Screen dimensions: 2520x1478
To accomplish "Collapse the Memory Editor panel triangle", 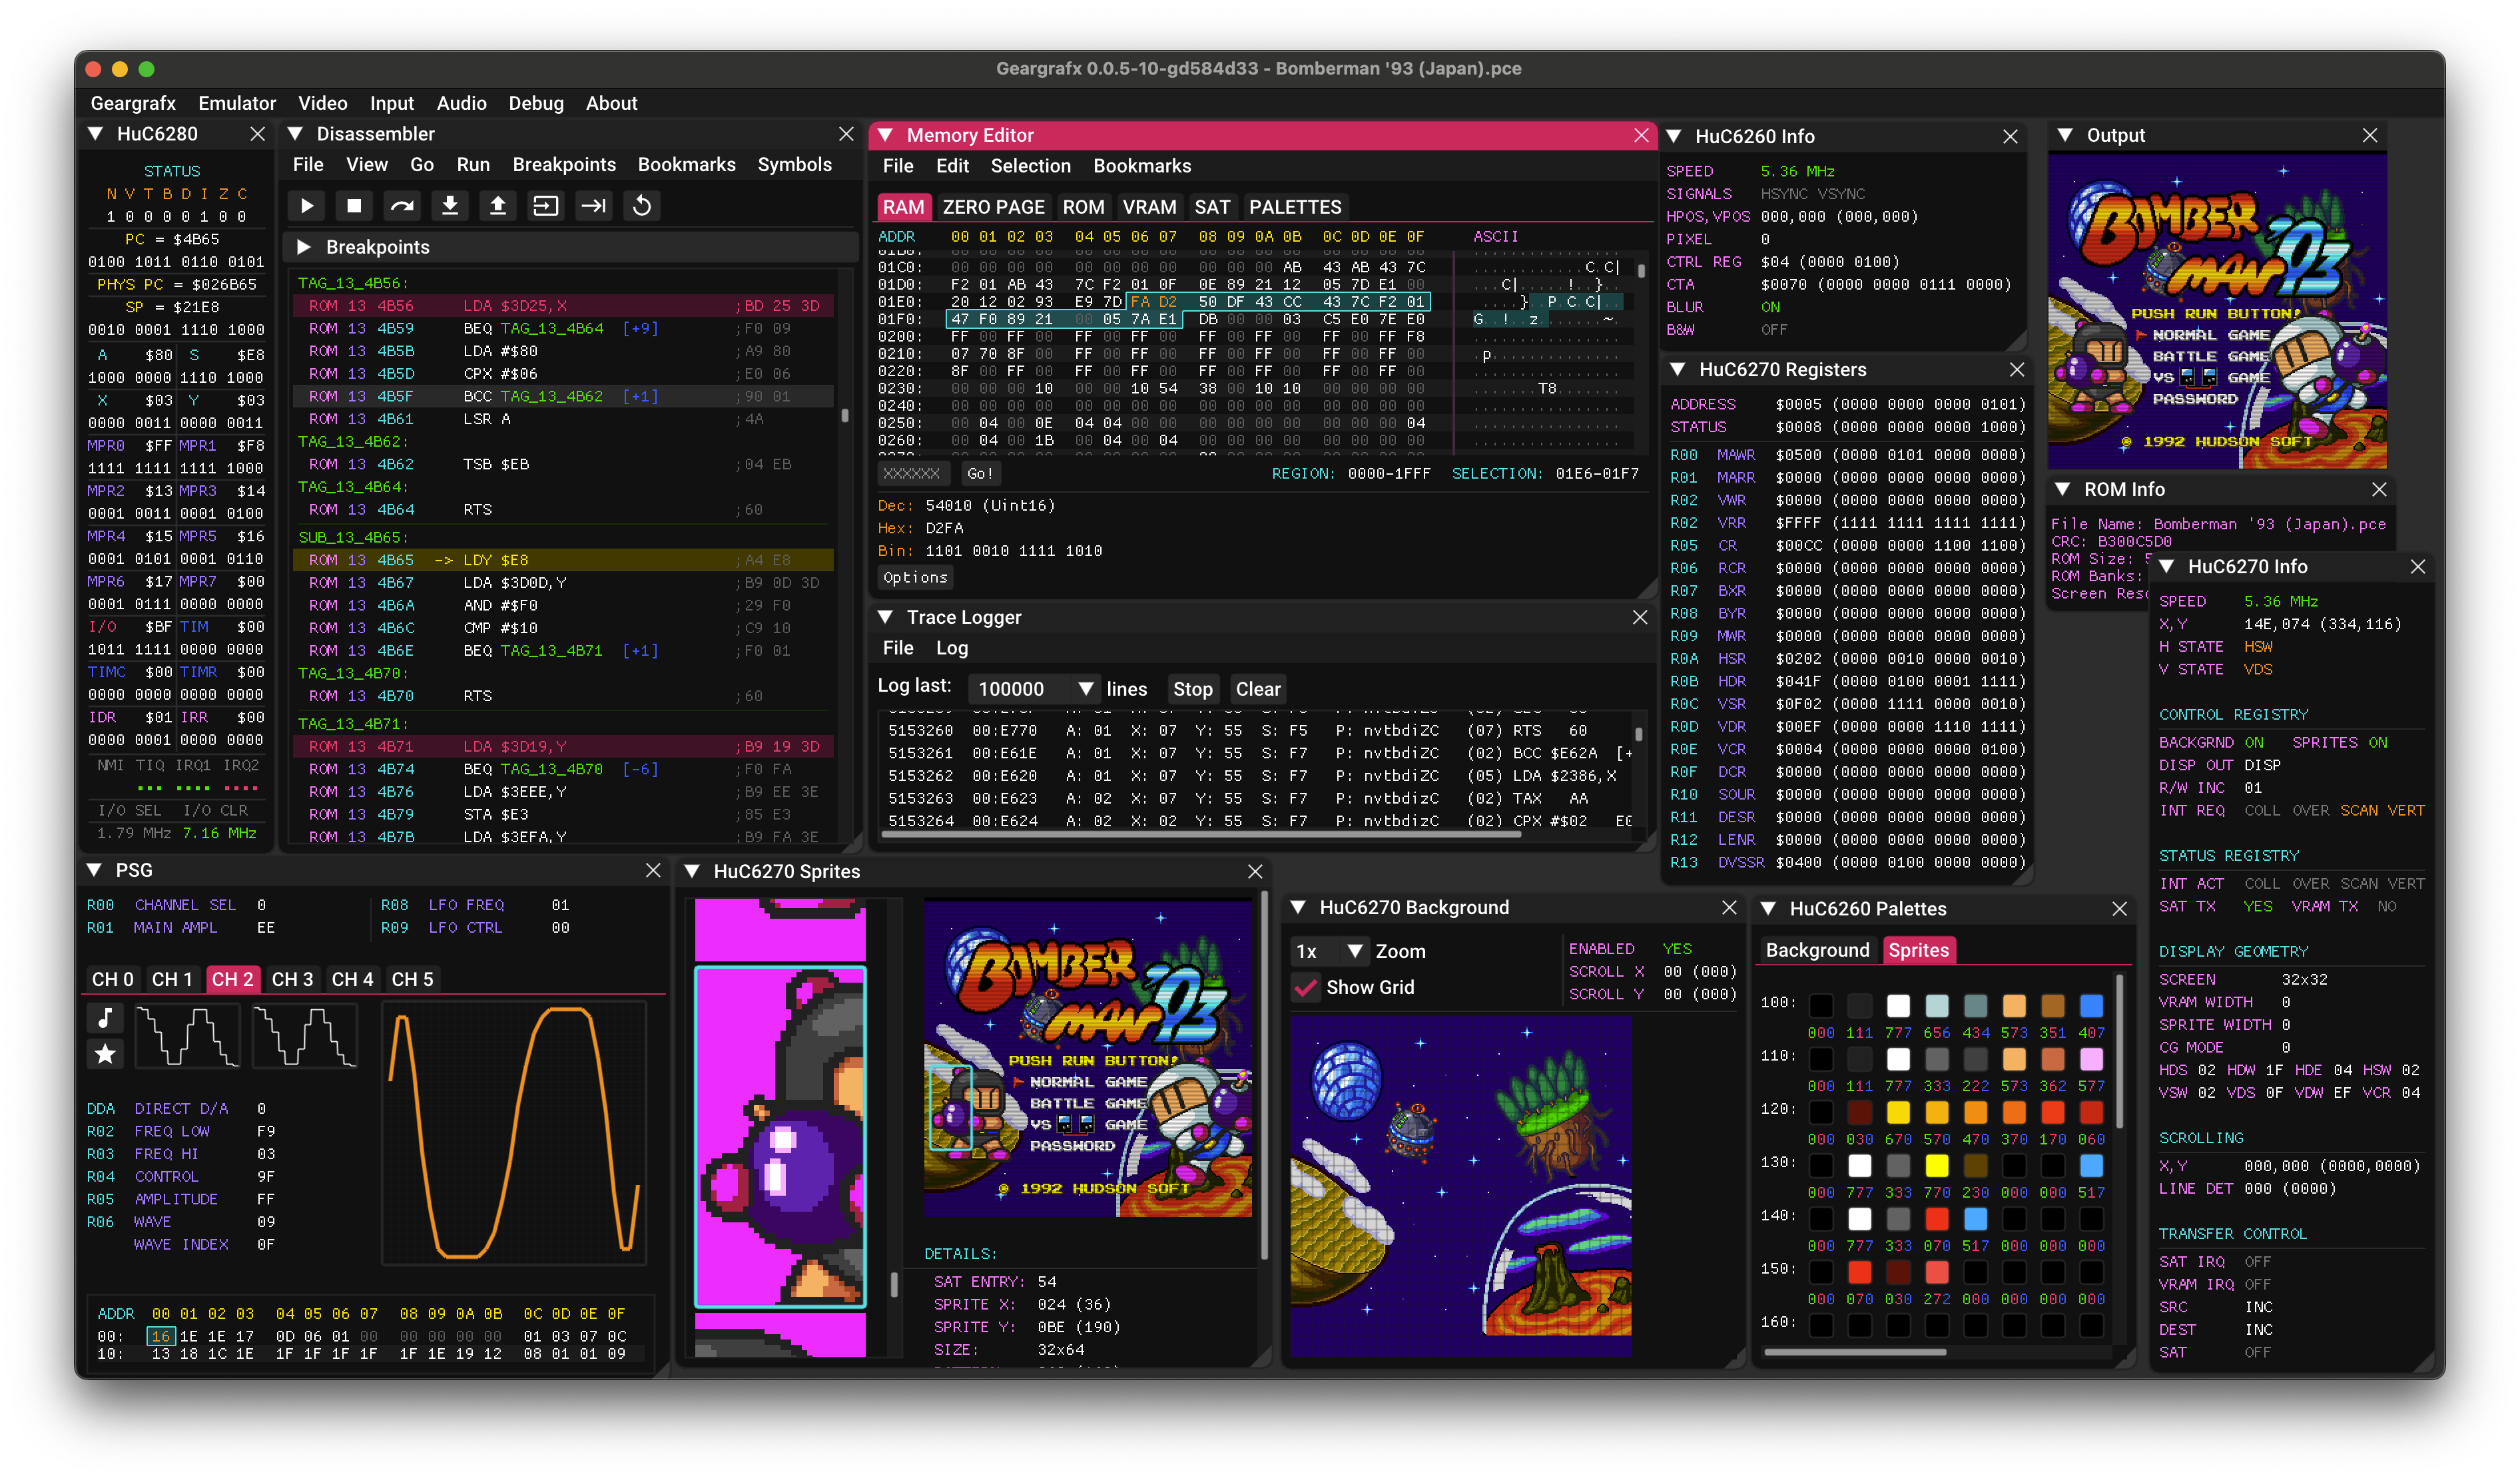I will 885,135.
